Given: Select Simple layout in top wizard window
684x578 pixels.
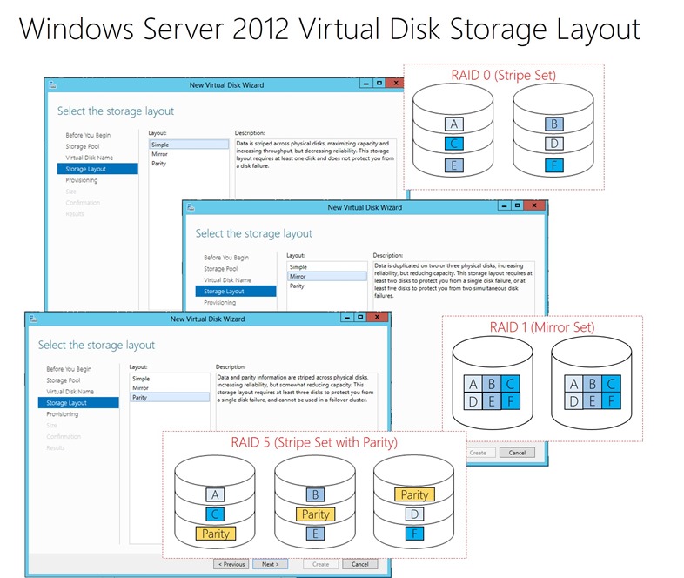Looking at the screenshot, I should (x=189, y=144).
